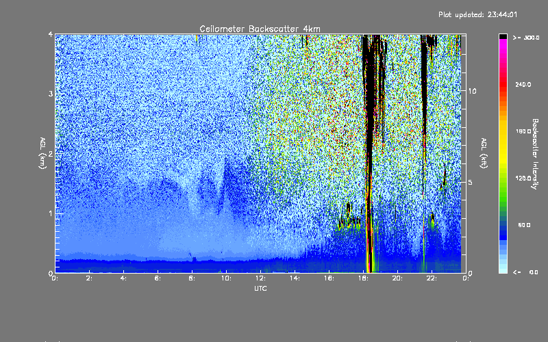
Task: Click the "180.0" color bar label
Action: [523, 131]
